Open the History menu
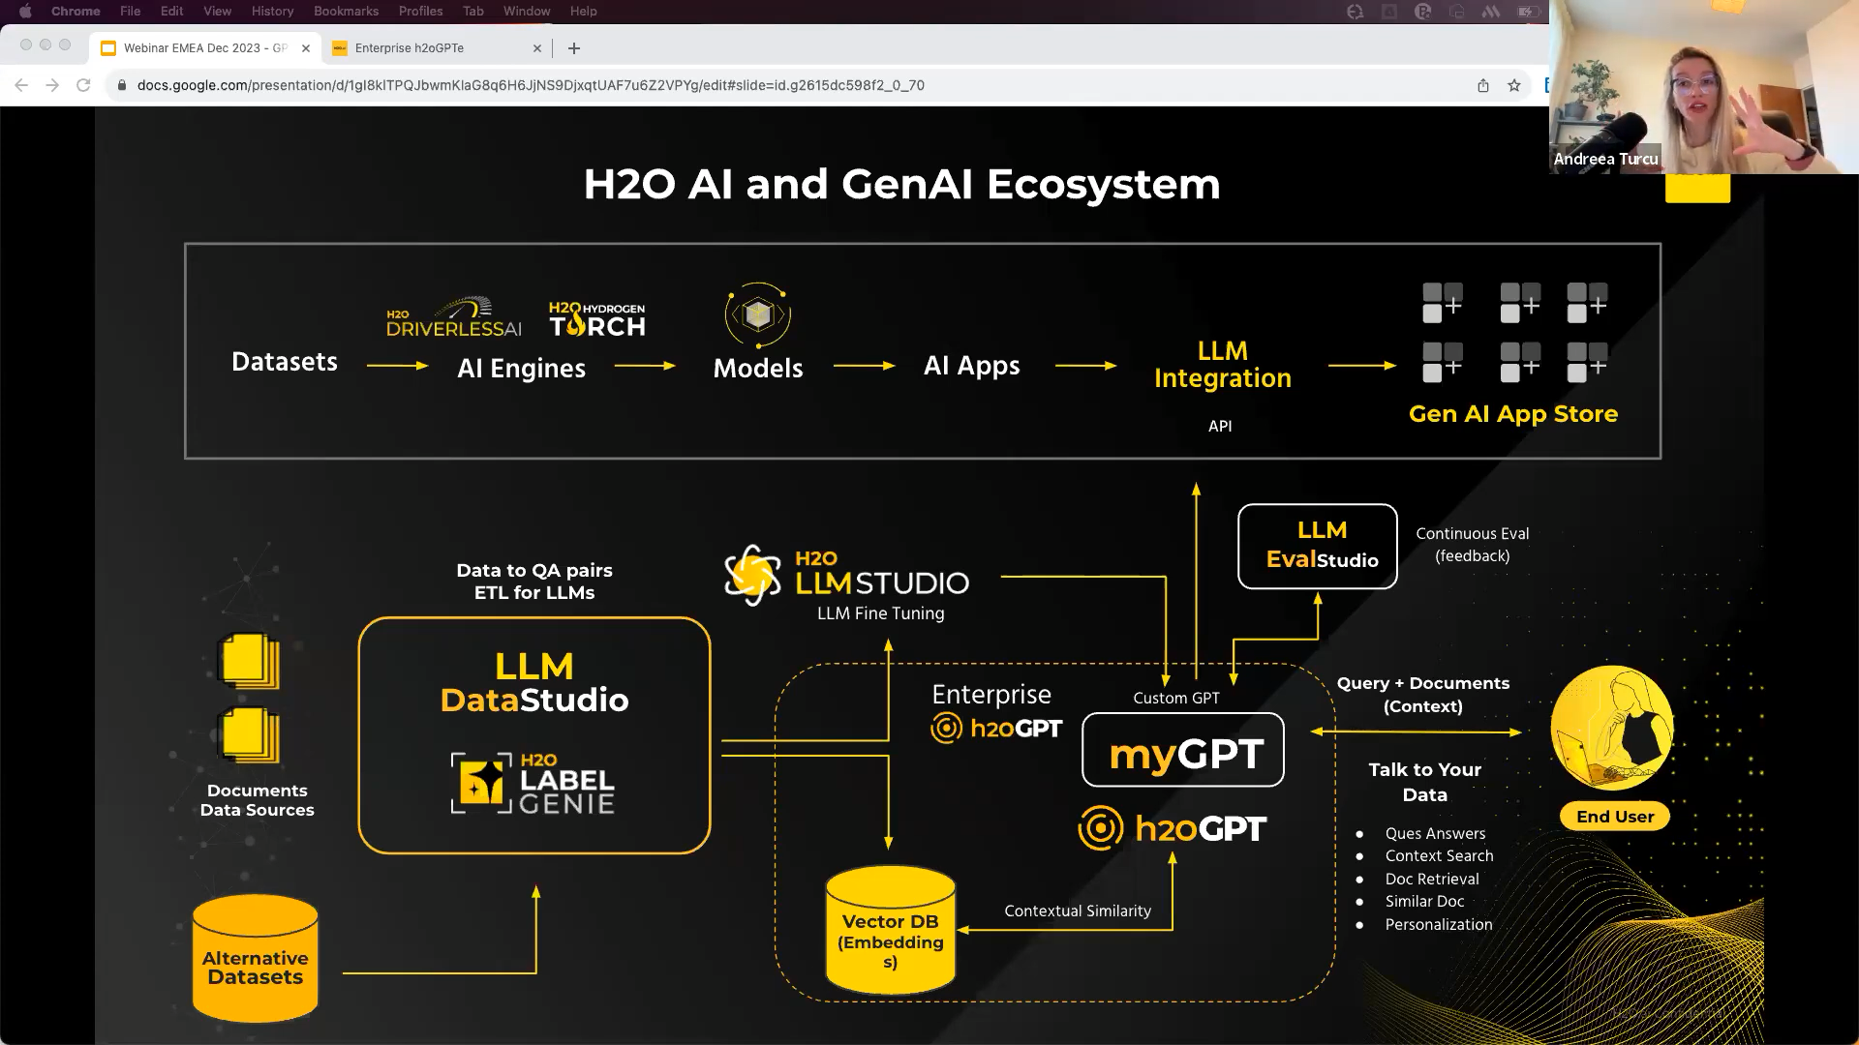Viewport: 1859px width, 1045px height. click(x=272, y=12)
